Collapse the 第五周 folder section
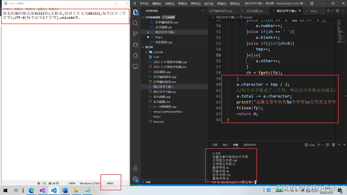This screenshot has width=347, height=195. coord(143,47)
